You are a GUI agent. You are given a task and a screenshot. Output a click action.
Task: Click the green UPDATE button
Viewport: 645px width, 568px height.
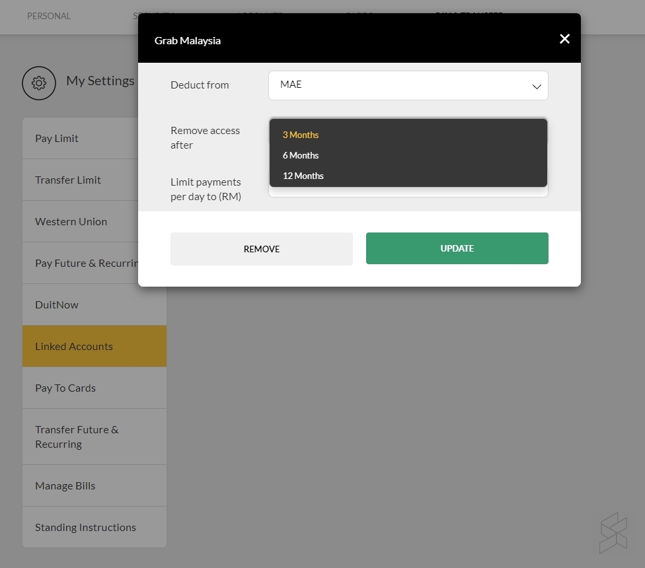[457, 248]
